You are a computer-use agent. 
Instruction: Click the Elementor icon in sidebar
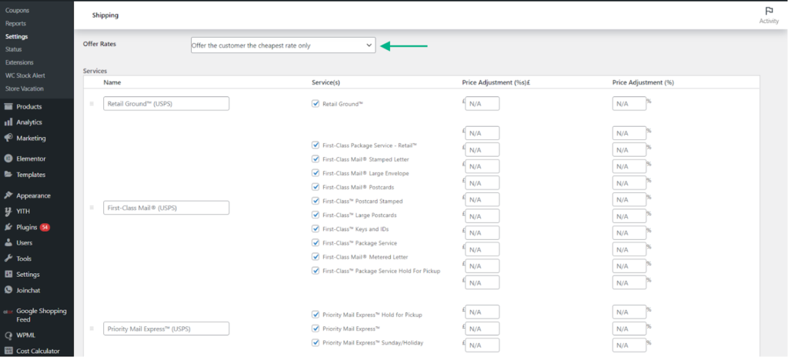(8, 158)
